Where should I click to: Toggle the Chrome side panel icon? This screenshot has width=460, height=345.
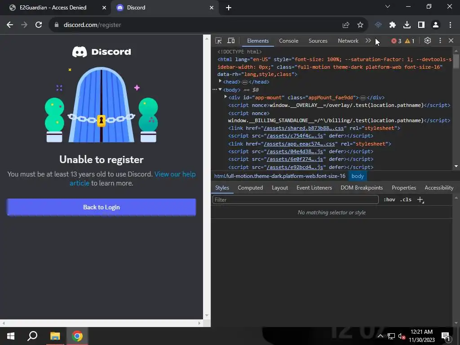(x=421, y=25)
